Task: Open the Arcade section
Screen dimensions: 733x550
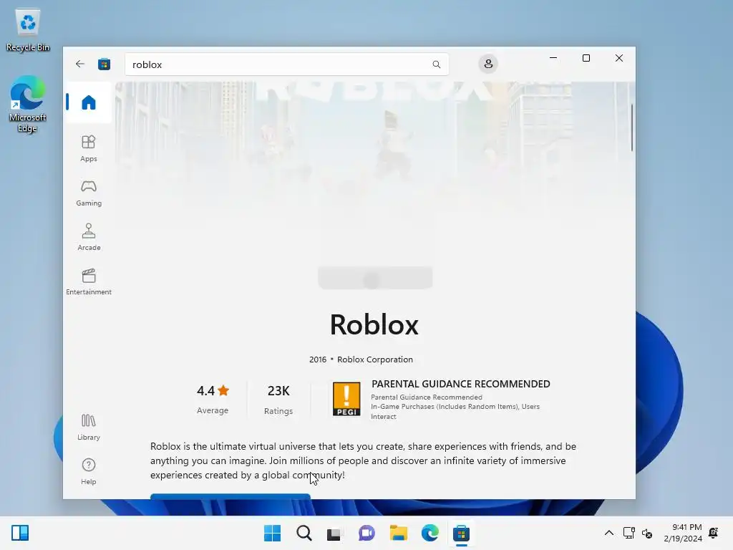Action: point(88,237)
